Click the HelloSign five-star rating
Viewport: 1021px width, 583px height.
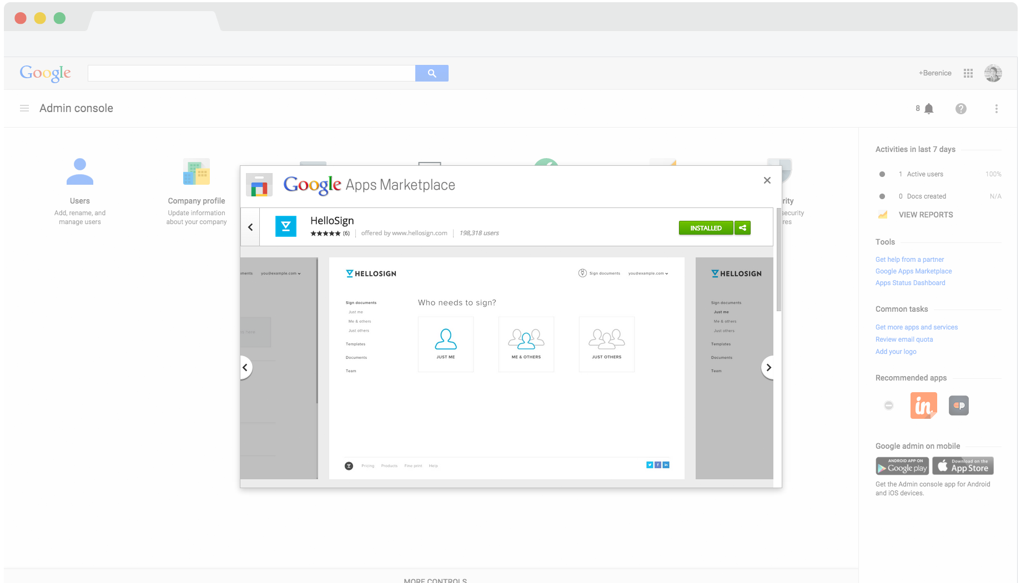[325, 234]
